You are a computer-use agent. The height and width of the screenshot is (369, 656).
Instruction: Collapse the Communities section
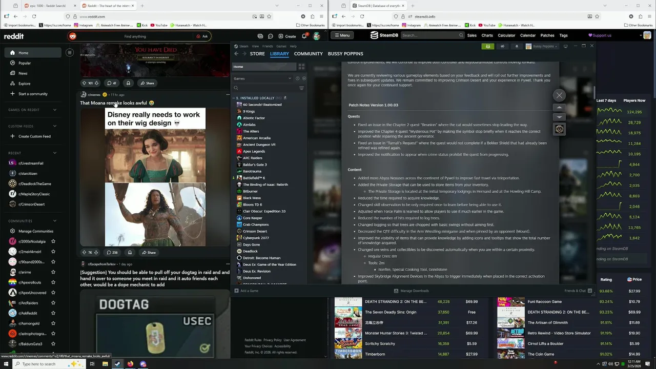[x=55, y=221]
